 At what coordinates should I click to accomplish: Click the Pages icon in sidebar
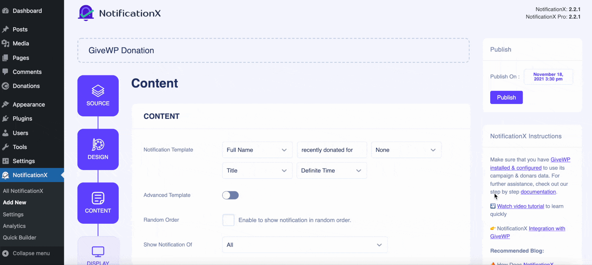click(x=5, y=58)
